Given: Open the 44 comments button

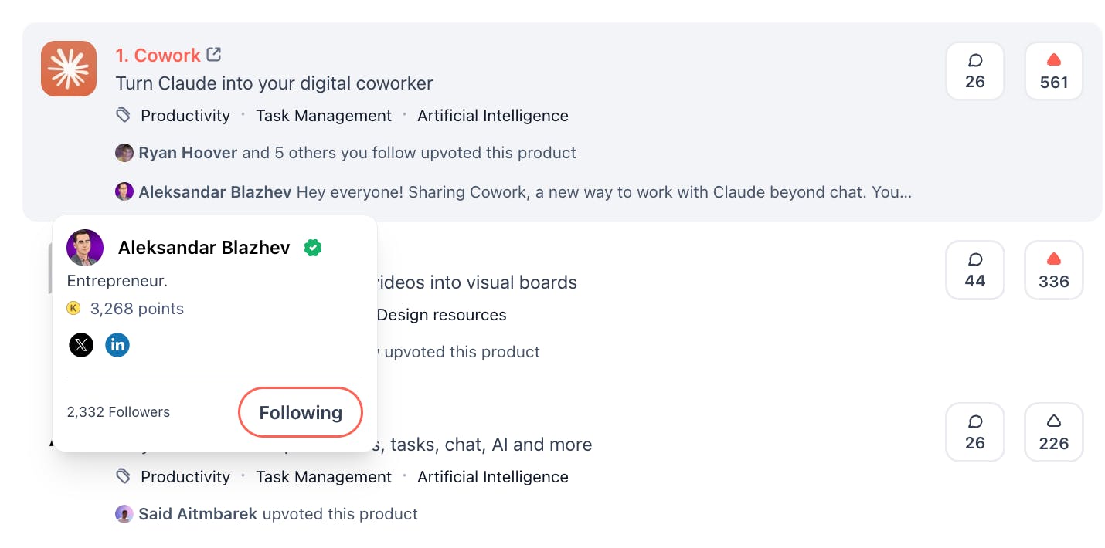Looking at the screenshot, I should pyautogui.click(x=974, y=270).
